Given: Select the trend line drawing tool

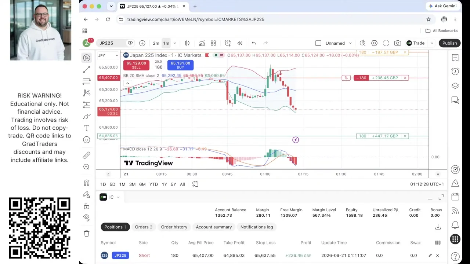Looking at the screenshot, I should 87,69.
